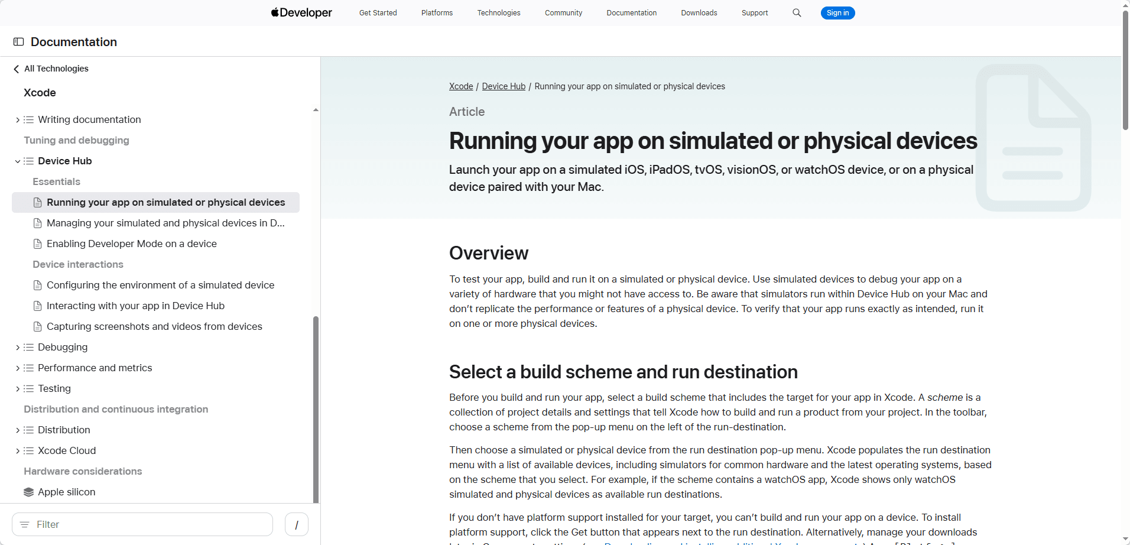Click the list icon beside Debugging
This screenshot has width=1130, height=545.
pyautogui.click(x=28, y=347)
